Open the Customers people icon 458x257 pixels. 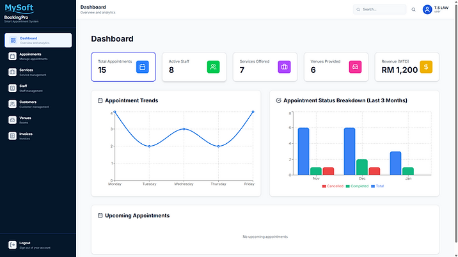(x=12, y=104)
